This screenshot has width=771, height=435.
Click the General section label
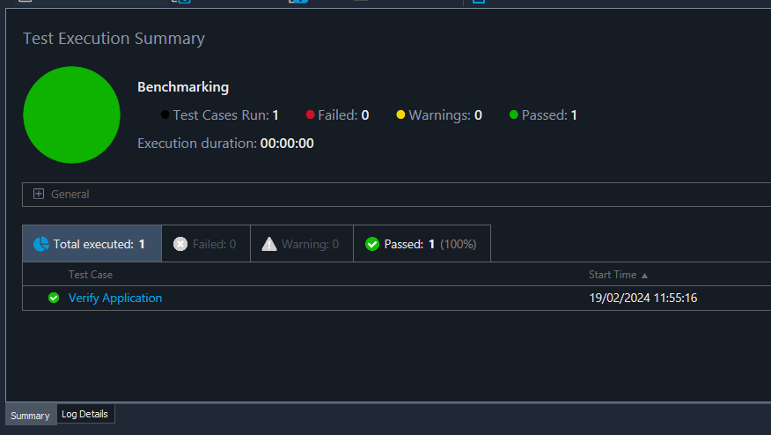coord(70,195)
